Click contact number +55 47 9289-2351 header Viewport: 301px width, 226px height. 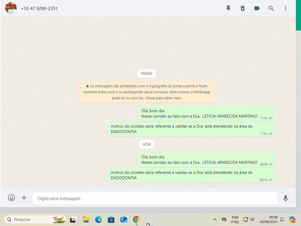click(39, 9)
